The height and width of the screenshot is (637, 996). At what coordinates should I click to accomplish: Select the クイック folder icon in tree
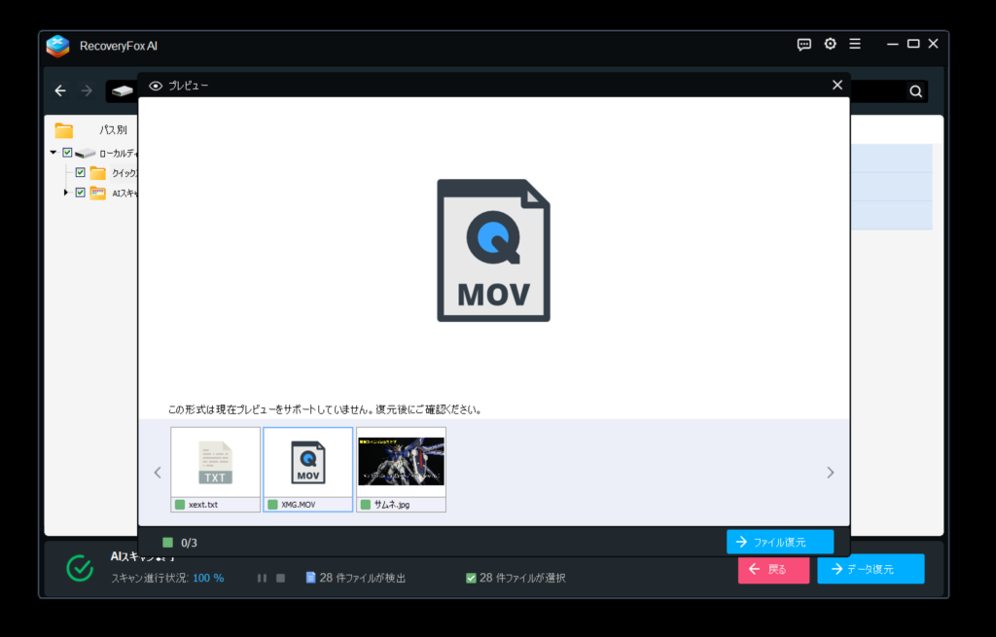pos(98,173)
